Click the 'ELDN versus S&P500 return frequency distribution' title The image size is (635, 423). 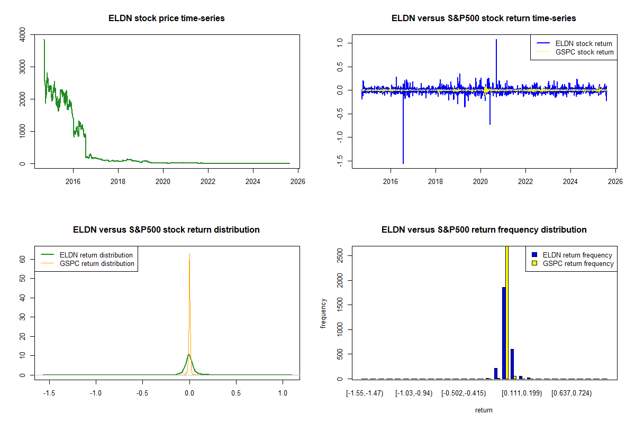coord(484,230)
